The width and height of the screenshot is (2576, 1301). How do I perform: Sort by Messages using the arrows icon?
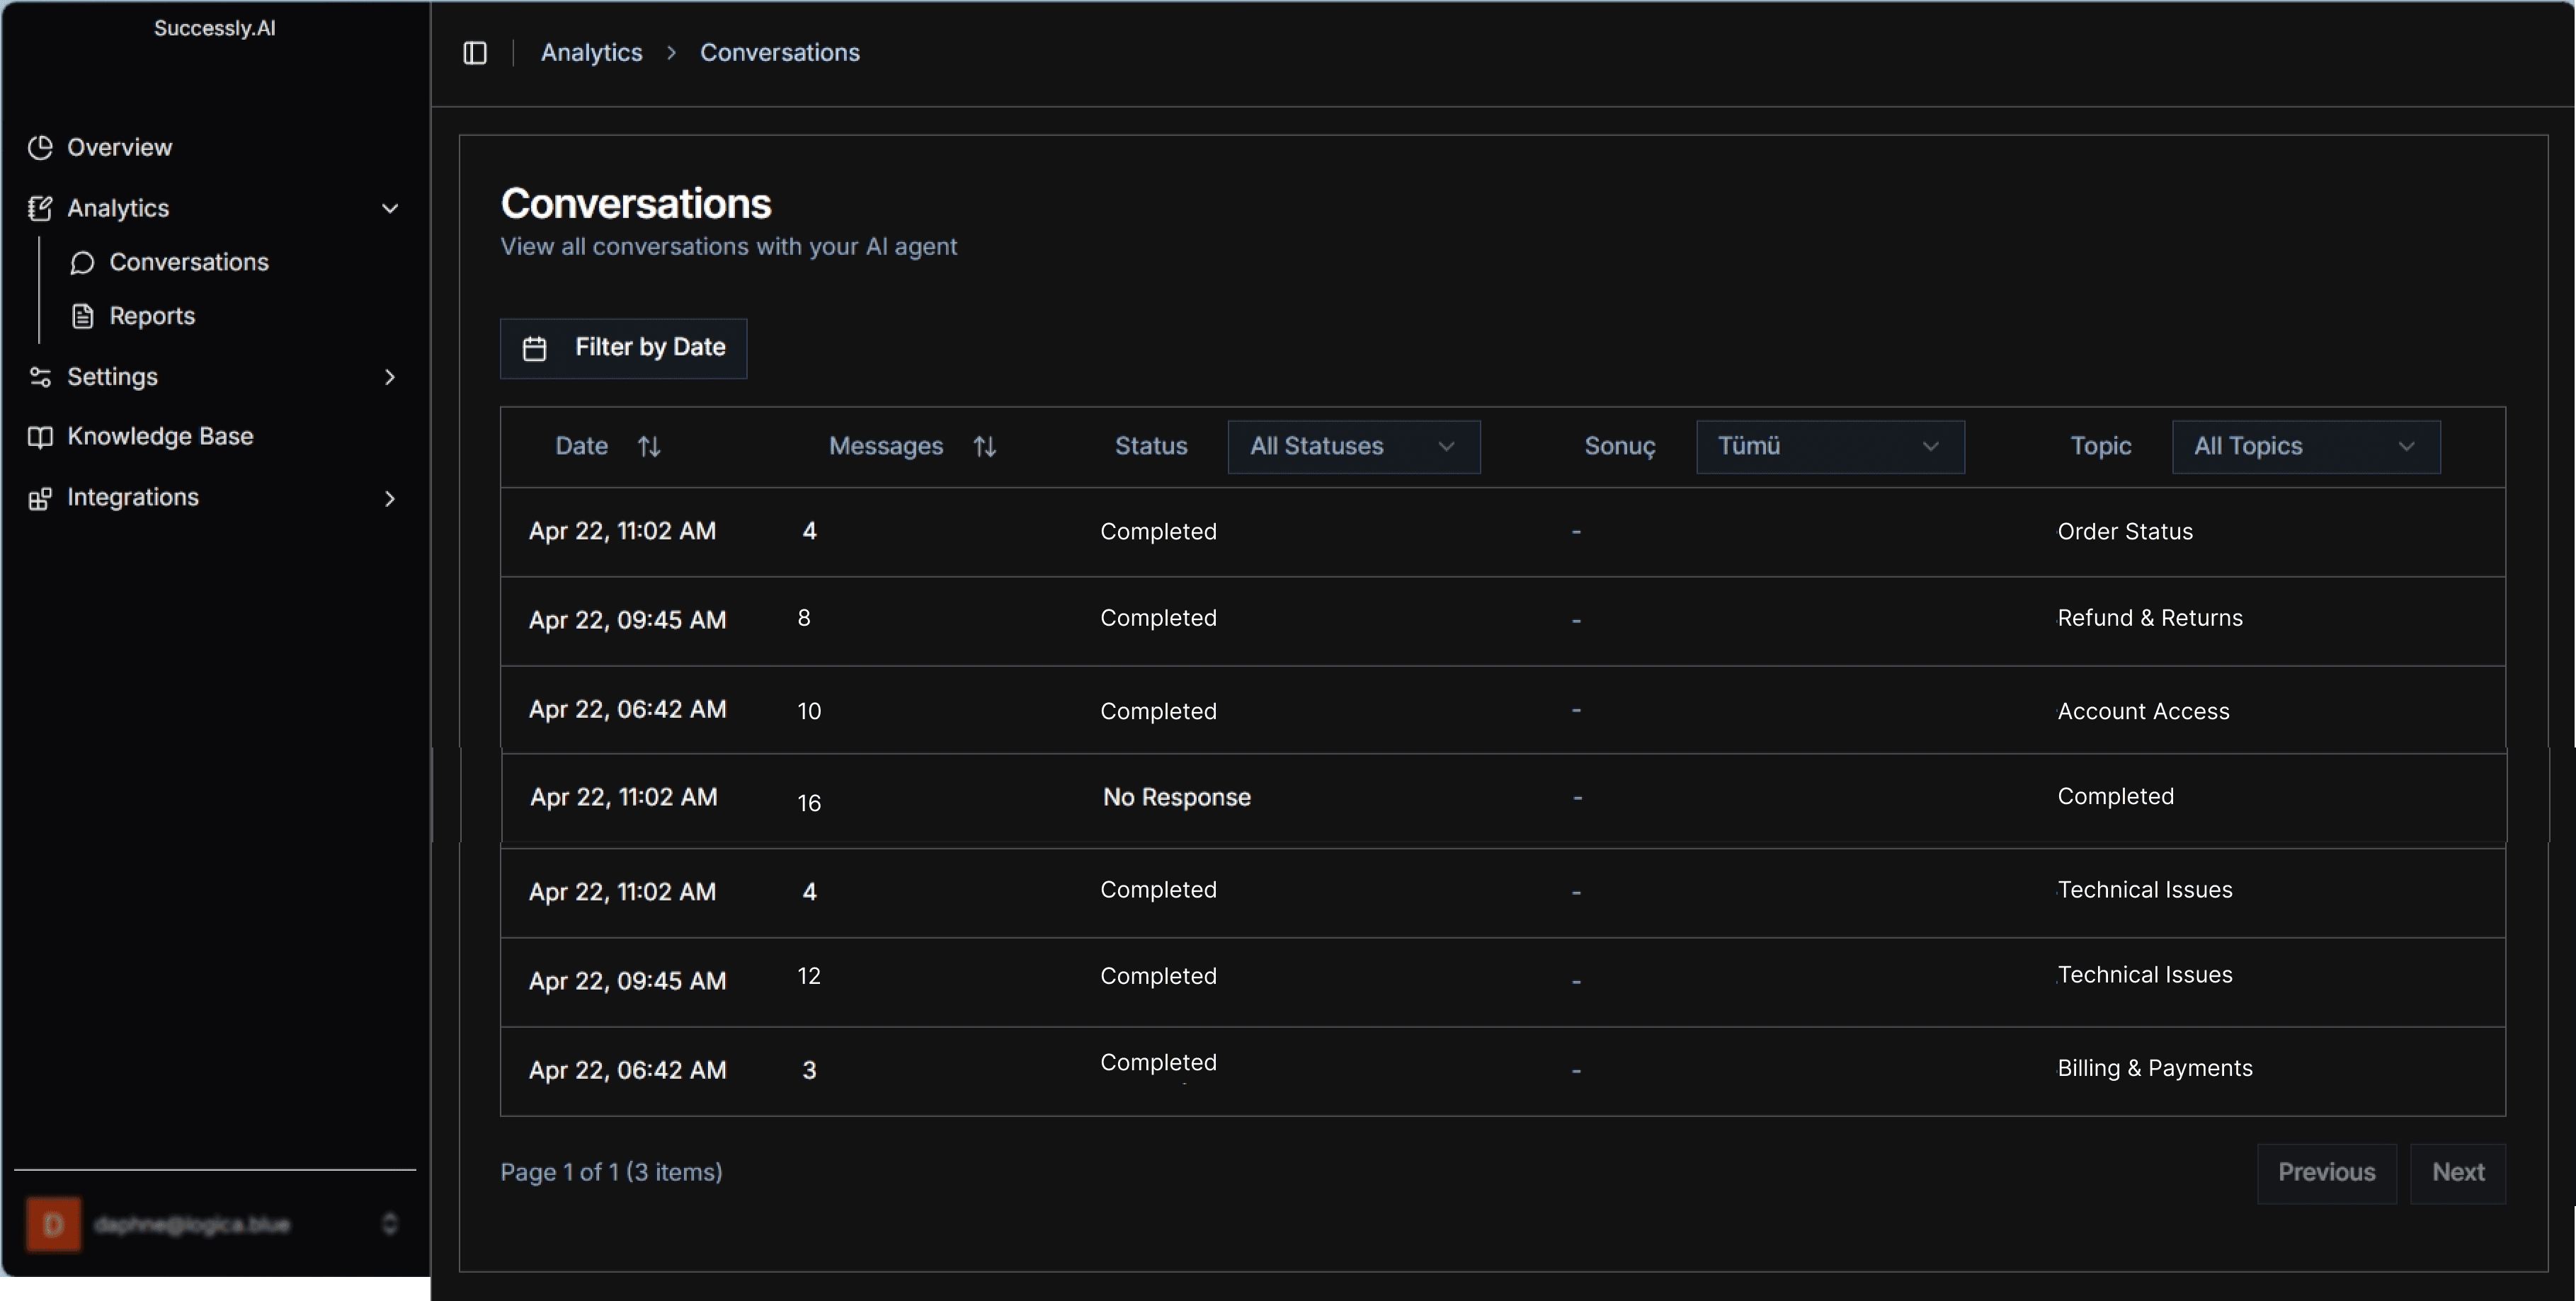pyautogui.click(x=985, y=446)
